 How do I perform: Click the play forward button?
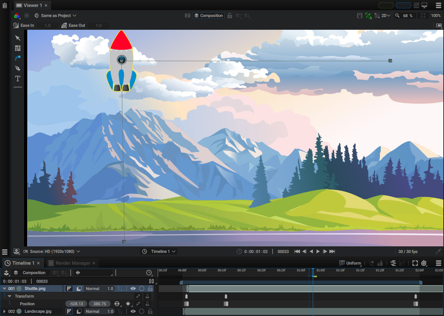point(318,251)
